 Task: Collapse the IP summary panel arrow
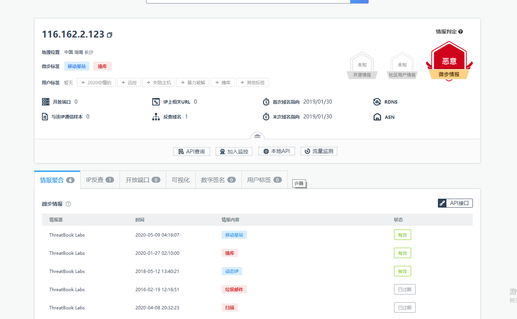pos(257,136)
